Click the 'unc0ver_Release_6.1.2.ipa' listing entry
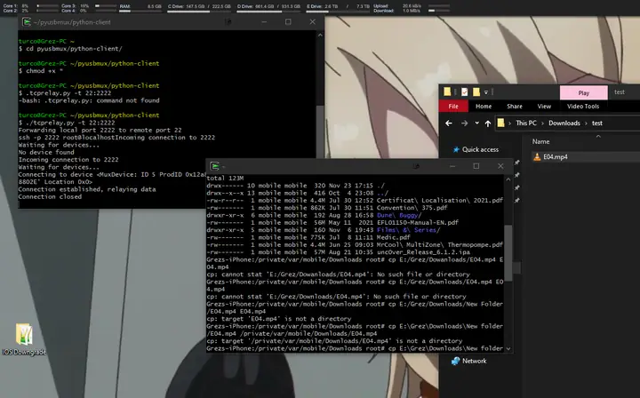The width and height of the screenshot is (640, 398). [423, 252]
